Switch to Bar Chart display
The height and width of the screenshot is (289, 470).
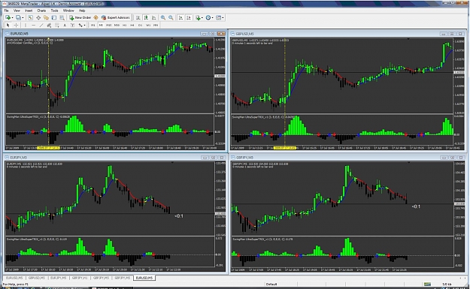point(138,18)
